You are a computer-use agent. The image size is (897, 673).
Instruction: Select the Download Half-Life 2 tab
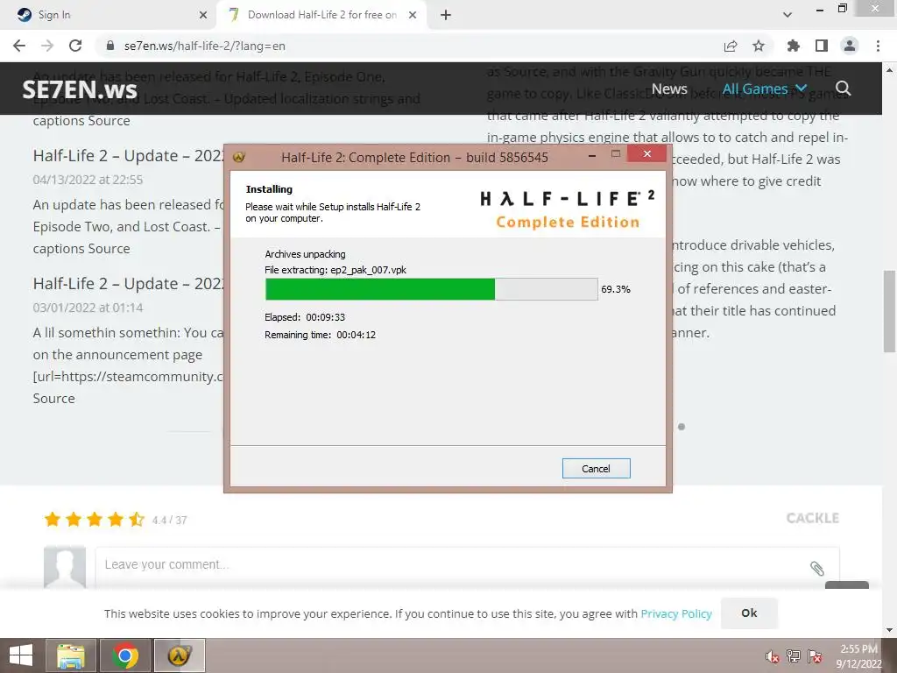[321, 15]
